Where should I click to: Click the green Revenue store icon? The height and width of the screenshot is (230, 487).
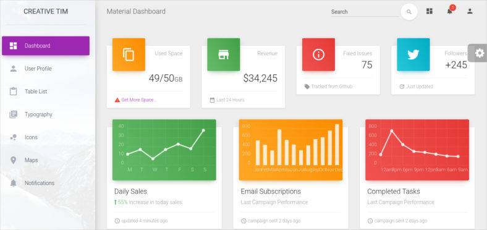(224, 54)
